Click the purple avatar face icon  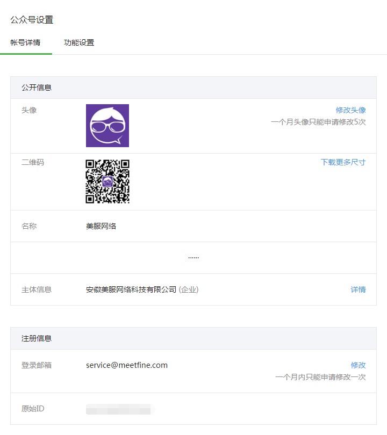[107, 126]
